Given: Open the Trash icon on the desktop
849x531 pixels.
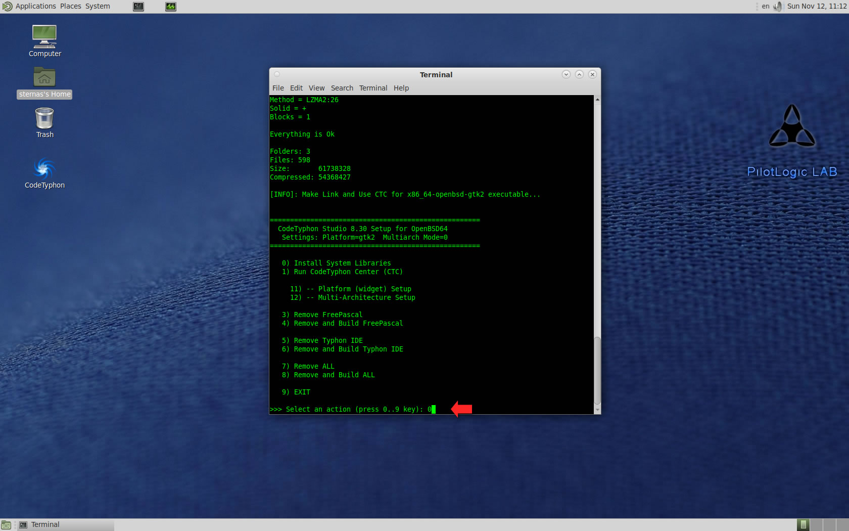Looking at the screenshot, I should point(44,122).
